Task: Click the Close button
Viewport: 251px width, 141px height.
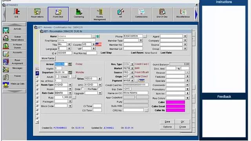Action: click(x=182, y=127)
